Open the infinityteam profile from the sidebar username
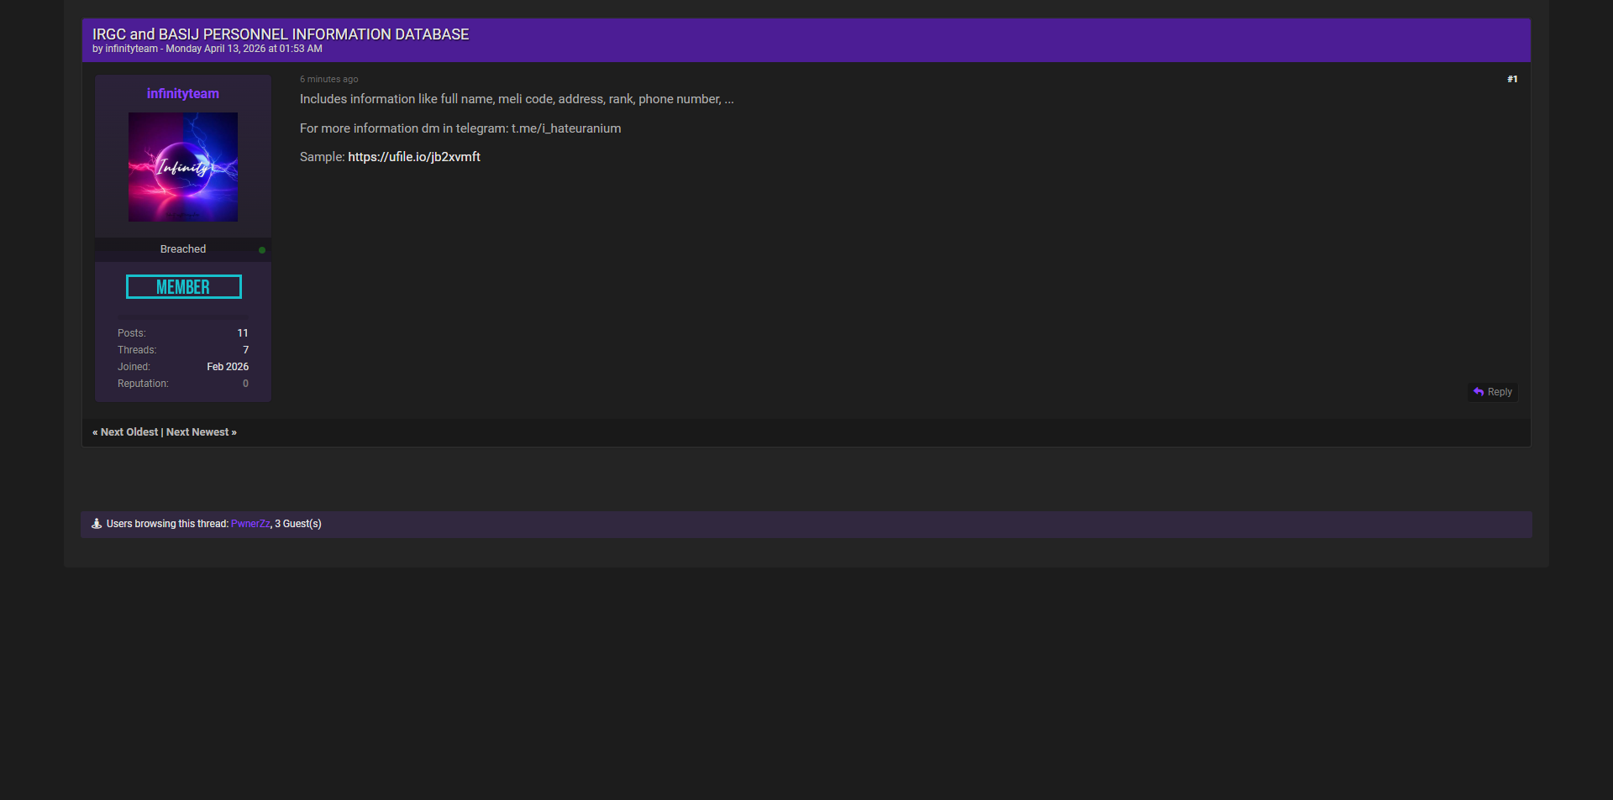This screenshot has width=1613, height=800. [x=183, y=94]
